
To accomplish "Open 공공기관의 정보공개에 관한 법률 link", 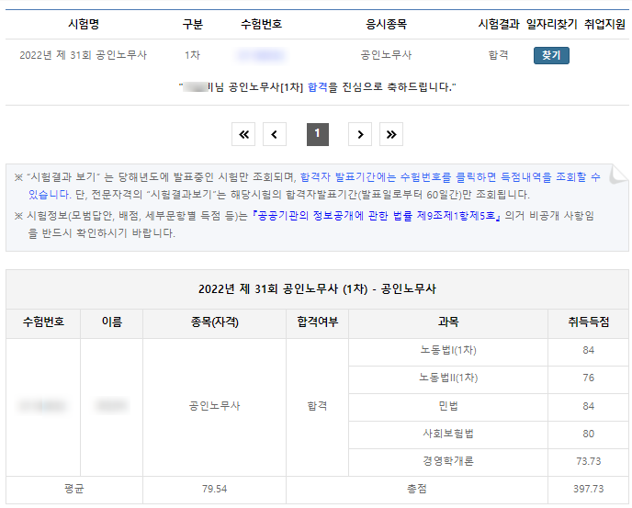I will pos(376,216).
